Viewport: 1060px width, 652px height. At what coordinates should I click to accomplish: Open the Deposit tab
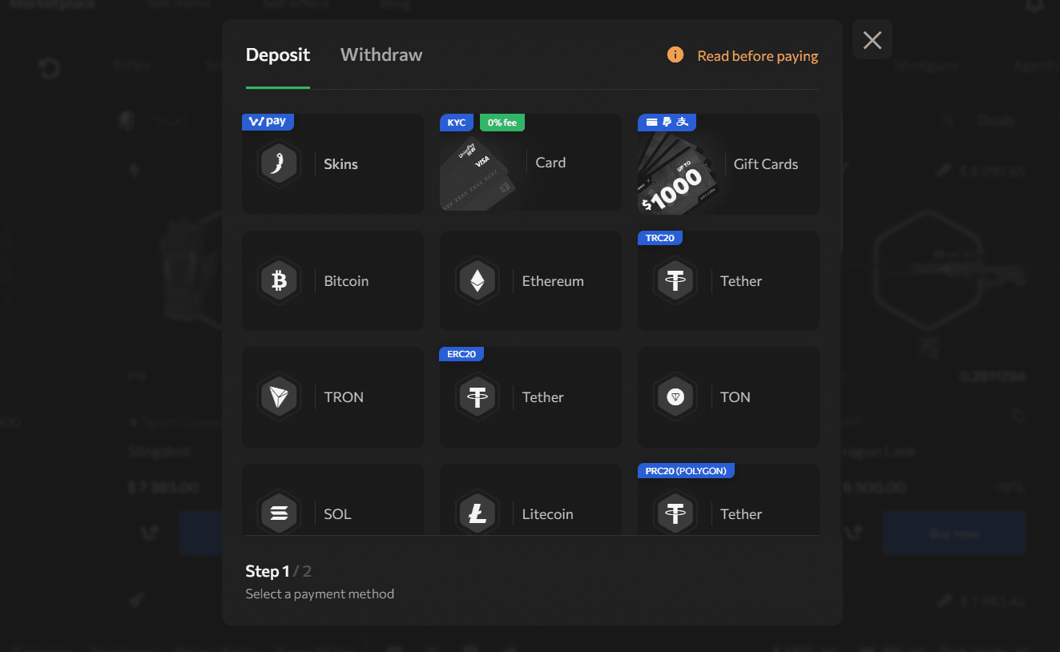click(x=278, y=55)
